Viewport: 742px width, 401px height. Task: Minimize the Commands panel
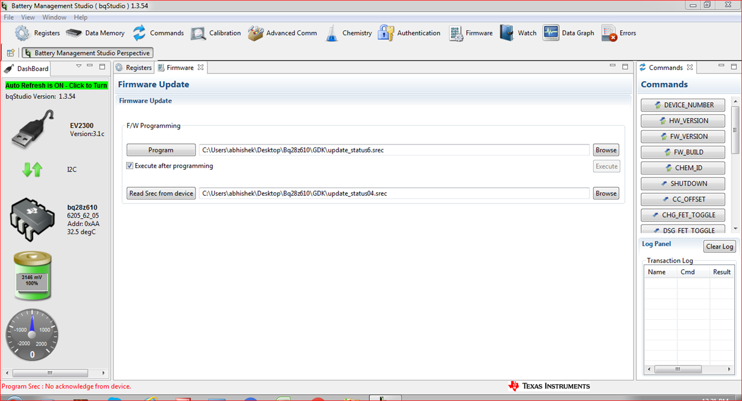721,66
